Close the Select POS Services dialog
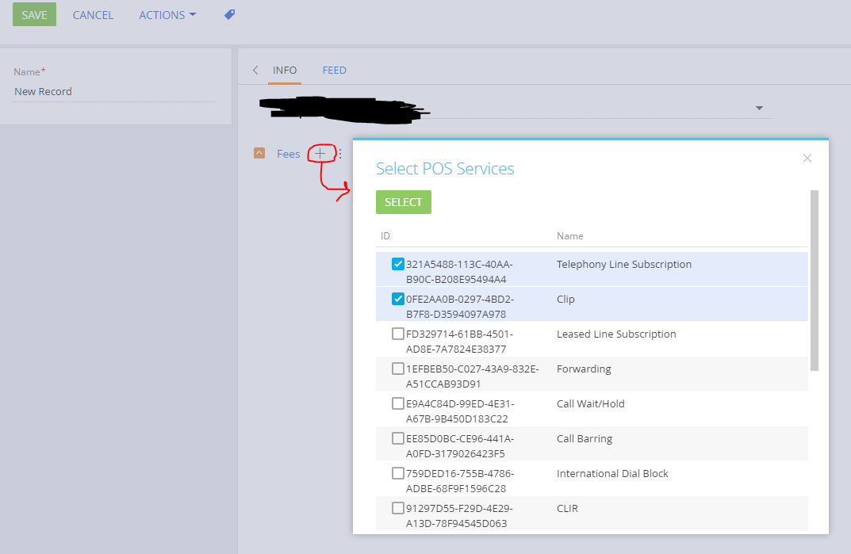 tap(807, 159)
